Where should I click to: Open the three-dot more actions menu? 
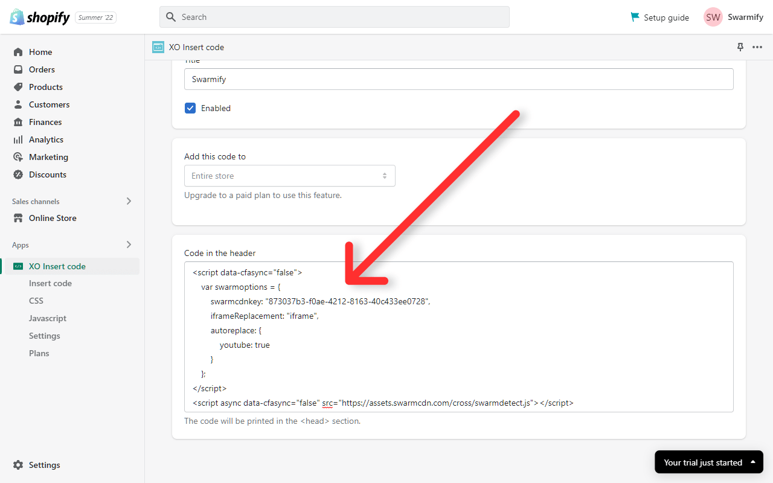click(757, 47)
